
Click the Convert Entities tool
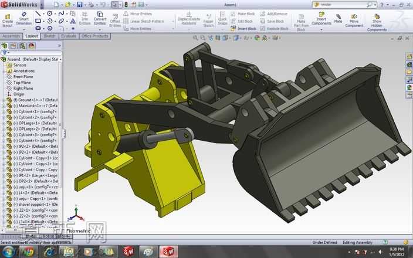(x=100, y=18)
